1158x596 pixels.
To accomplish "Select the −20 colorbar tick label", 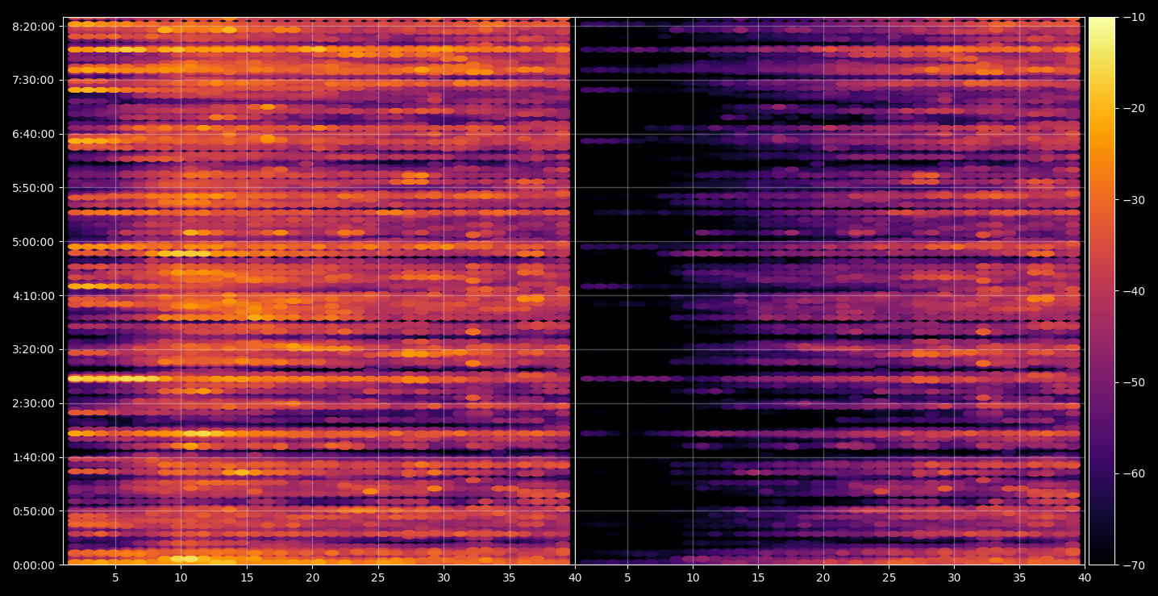I will 1133,108.
